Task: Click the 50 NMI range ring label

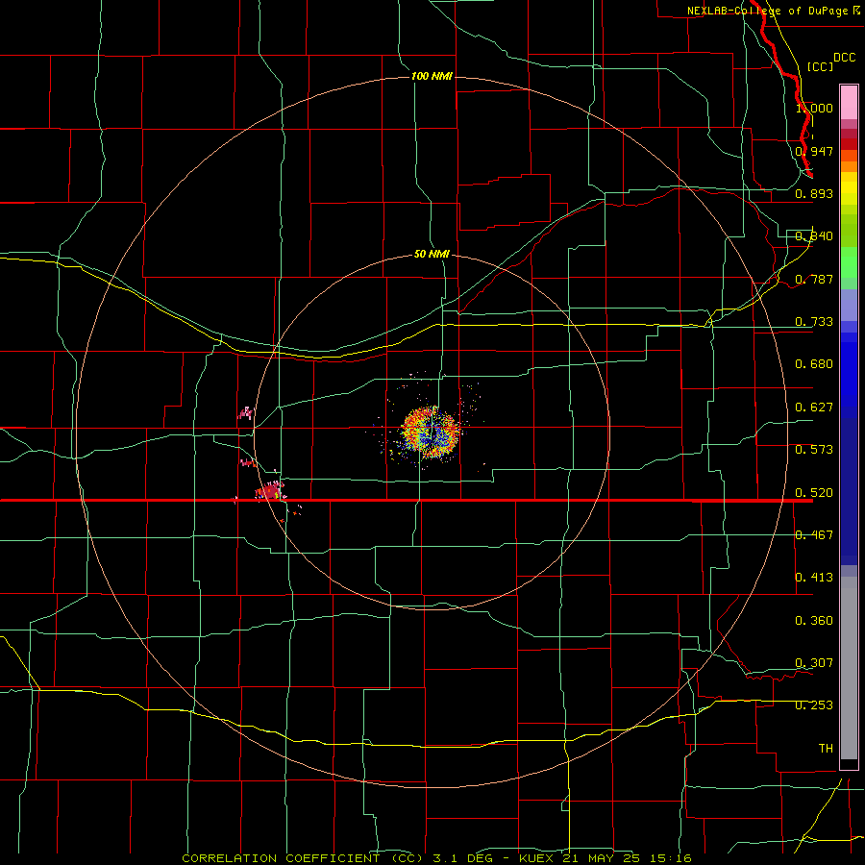Action: pos(432,254)
